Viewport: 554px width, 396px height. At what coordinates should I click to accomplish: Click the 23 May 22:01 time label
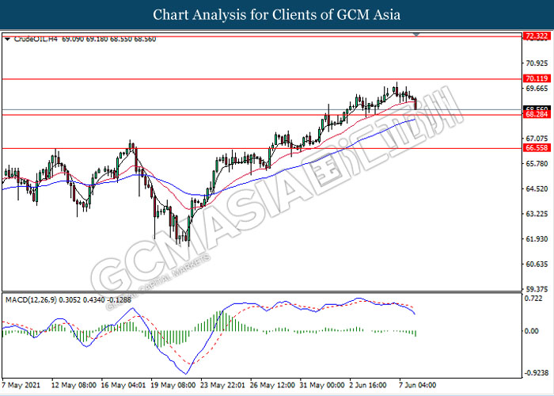(x=222, y=385)
